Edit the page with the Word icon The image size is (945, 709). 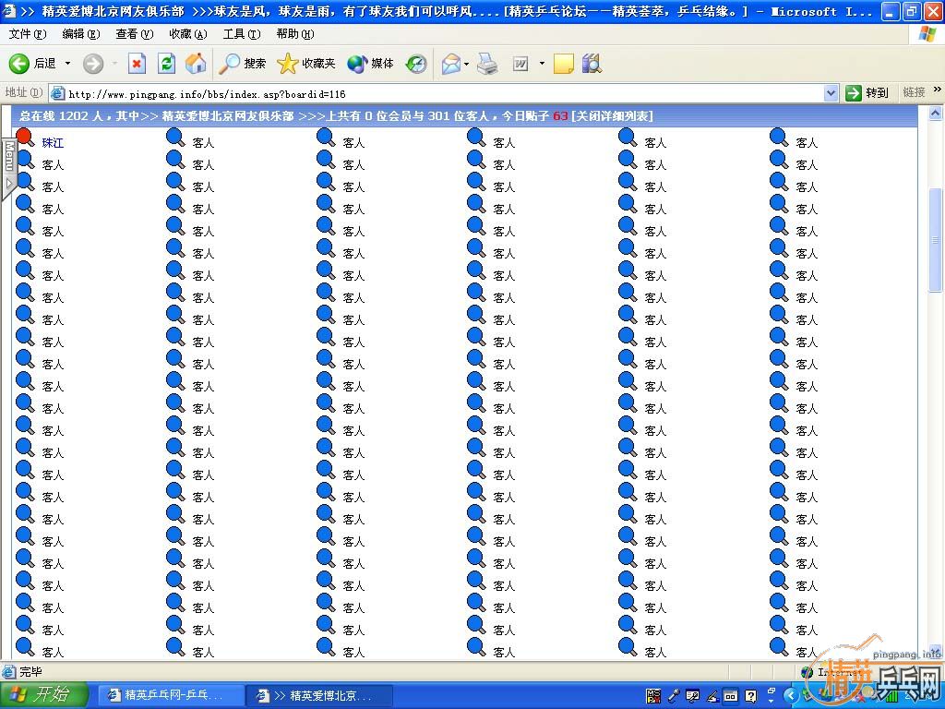520,64
